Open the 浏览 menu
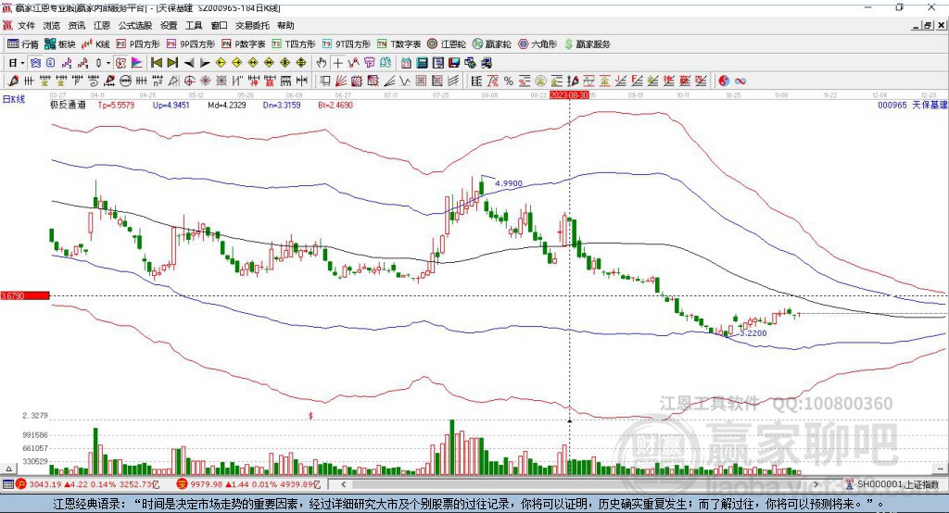 click(52, 25)
